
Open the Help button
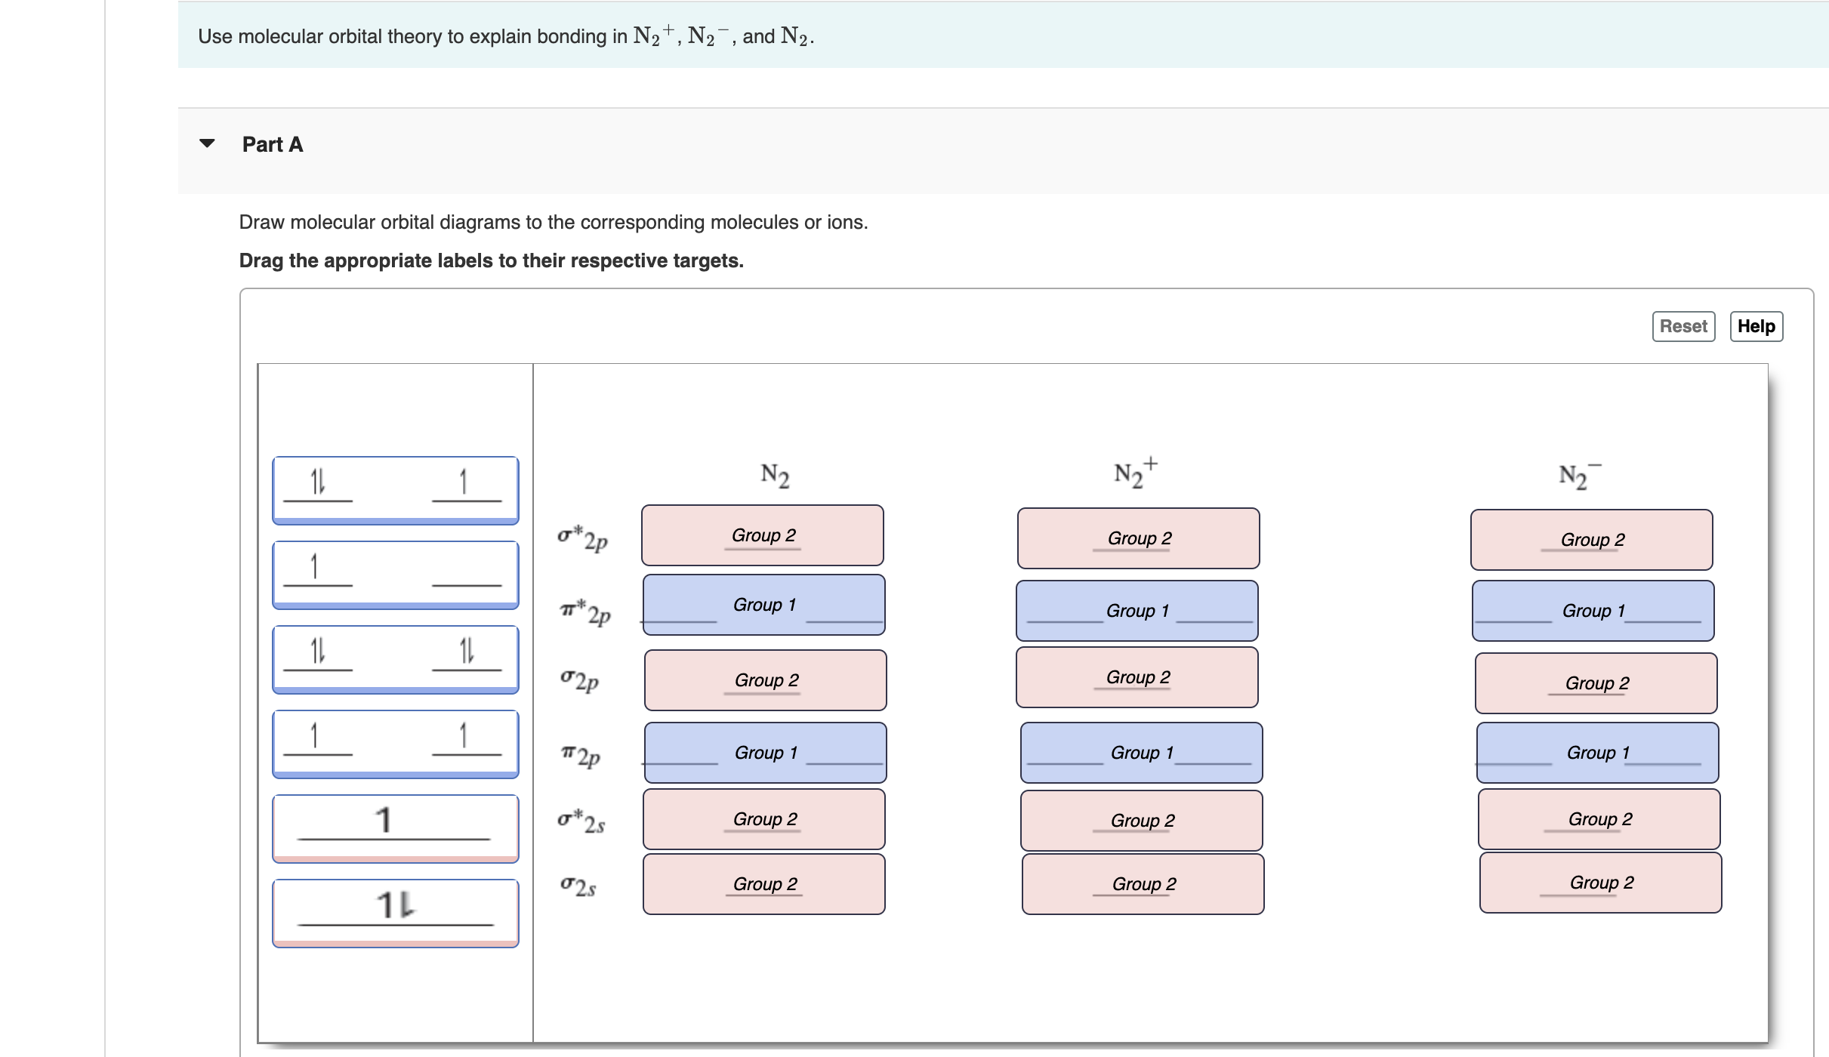[1756, 326]
